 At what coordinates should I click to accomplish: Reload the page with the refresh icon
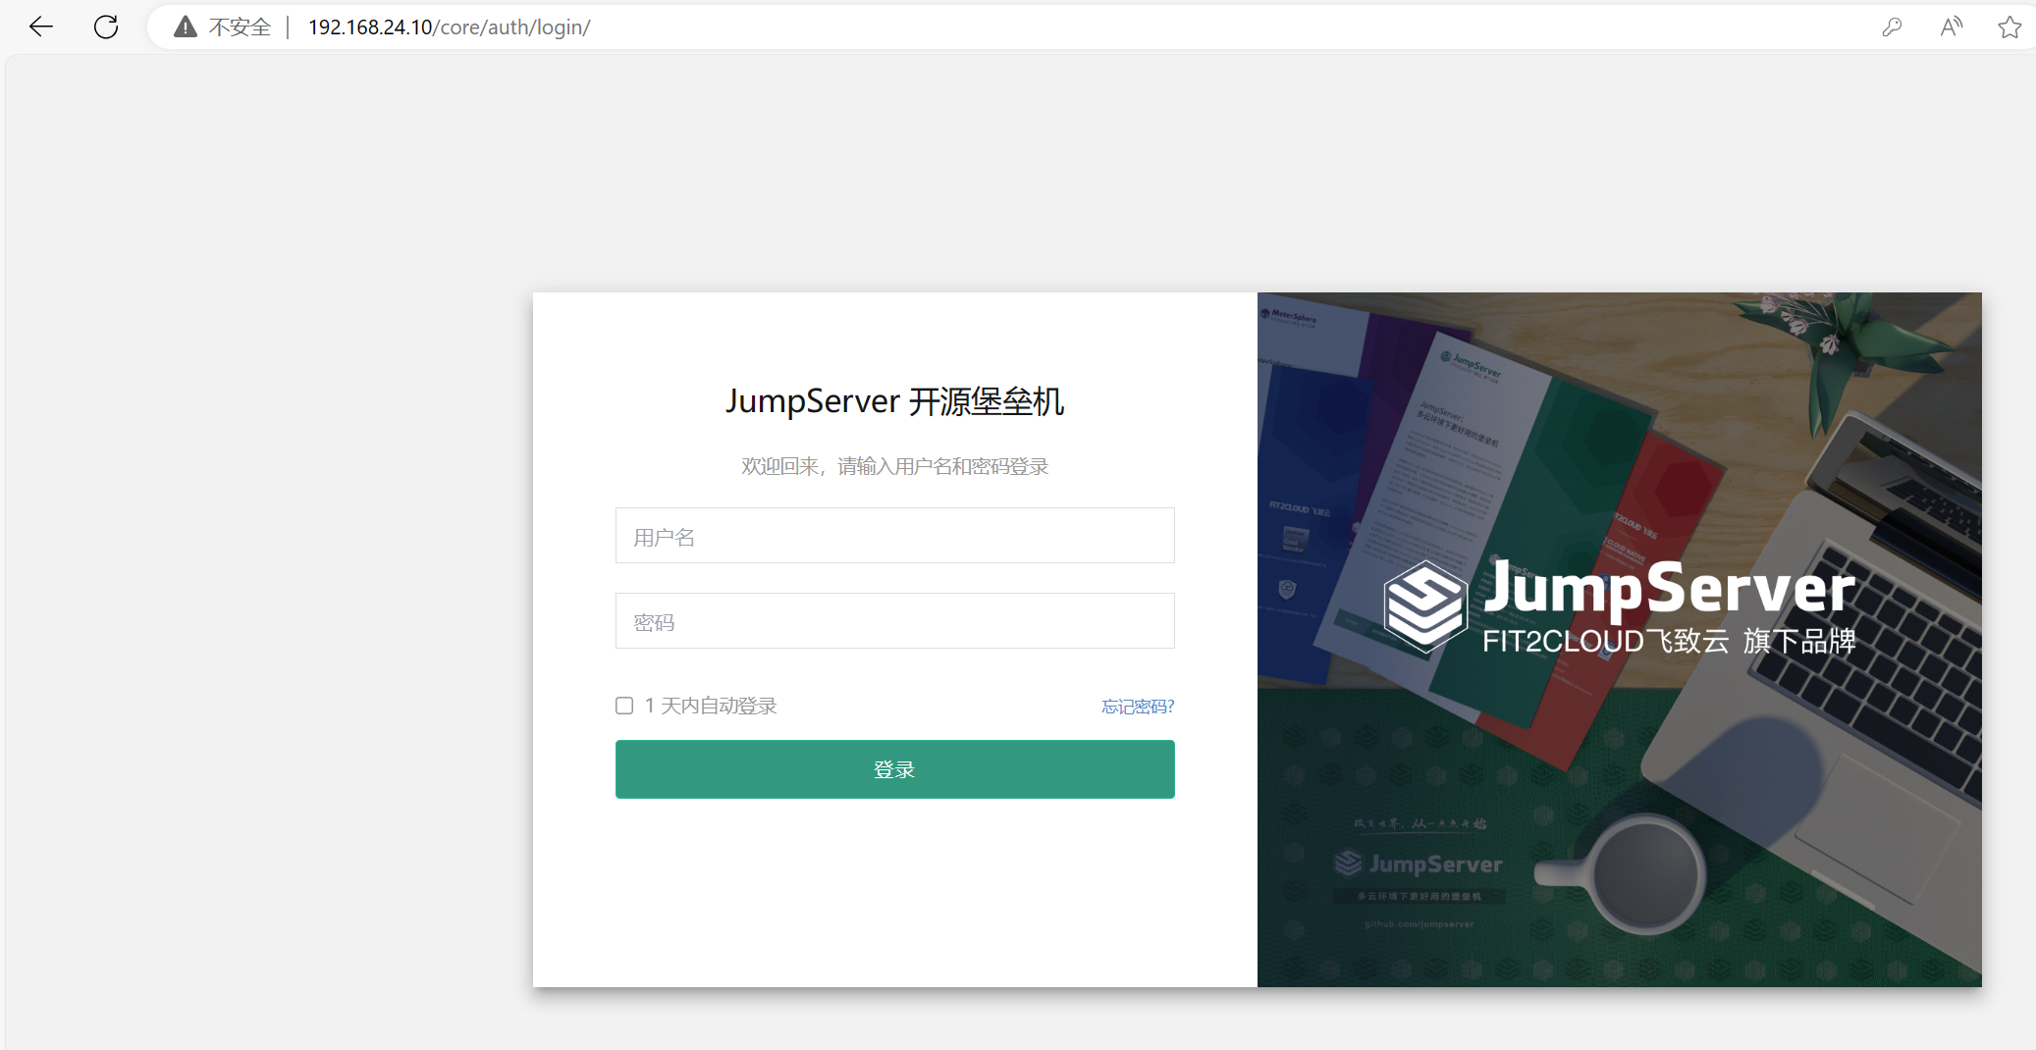106,26
